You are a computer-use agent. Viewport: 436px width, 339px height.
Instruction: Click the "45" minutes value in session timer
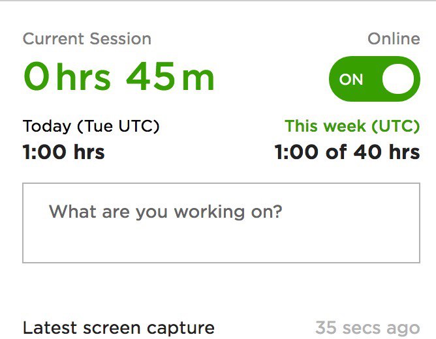(x=150, y=77)
